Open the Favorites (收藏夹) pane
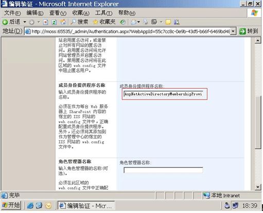263x213 pixels. coord(104,22)
